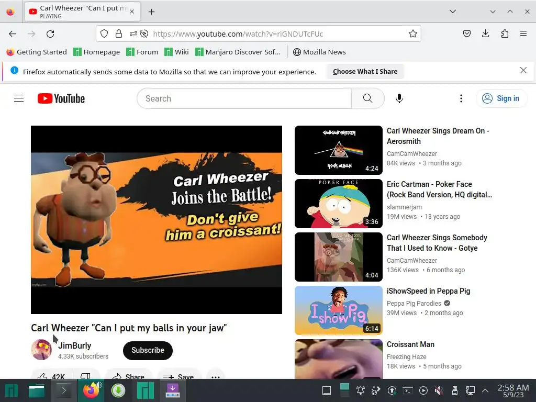Dismiss the Firefox data notification bar
This screenshot has height=402, width=536.
pyautogui.click(x=523, y=71)
